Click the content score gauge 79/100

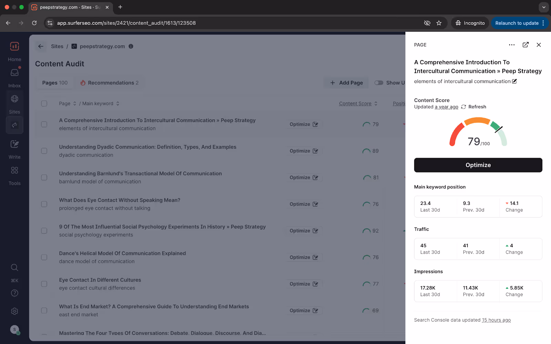pyautogui.click(x=478, y=133)
